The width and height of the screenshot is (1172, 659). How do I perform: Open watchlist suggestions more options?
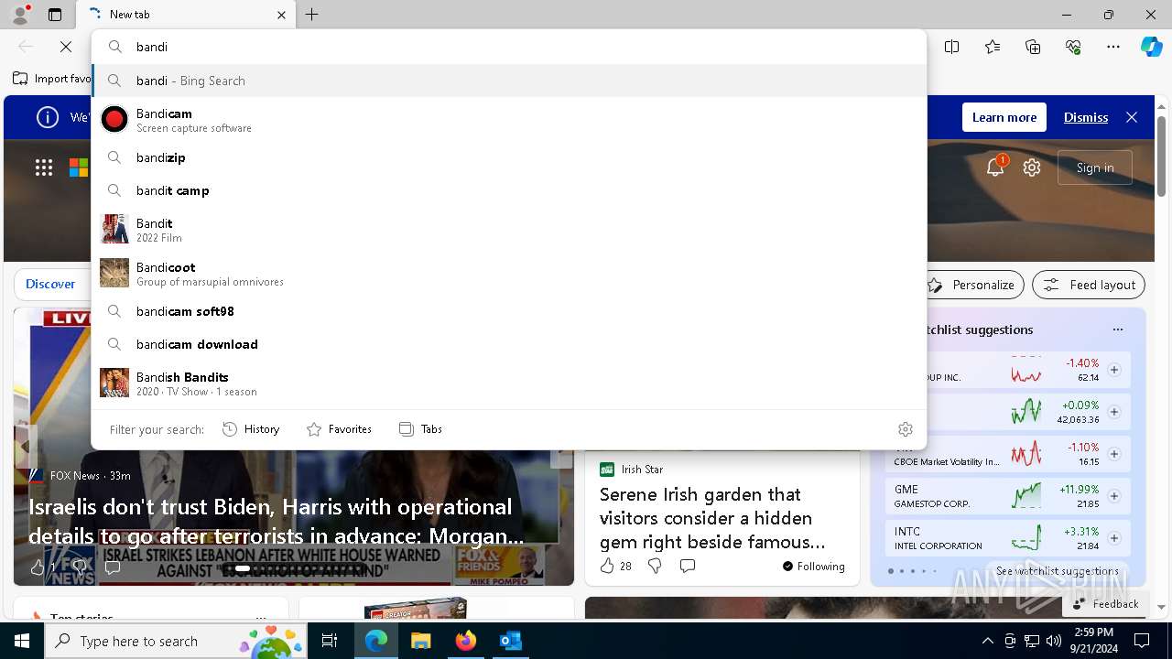coord(1117,329)
